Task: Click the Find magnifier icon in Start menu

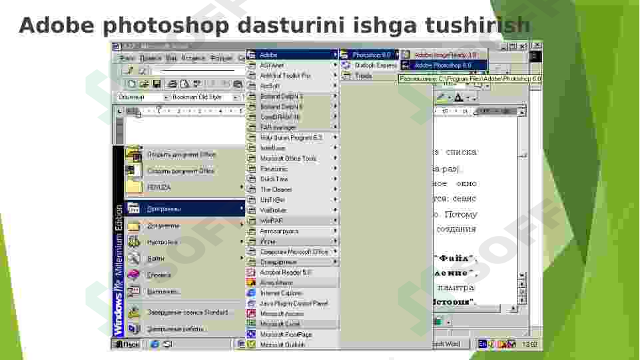Action: 133,258
